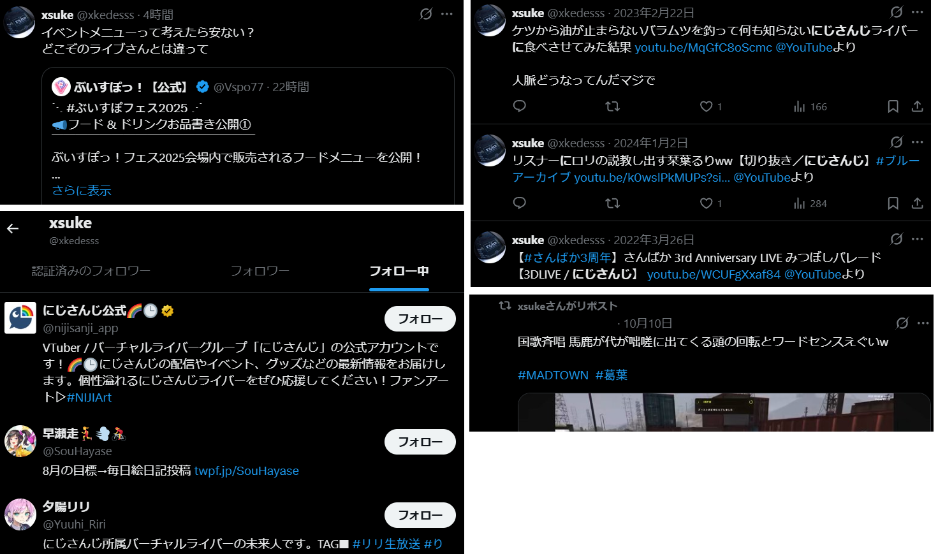This screenshot has width=938, height=554.
Task: Open the #MADTOWN hashtag
Action: (553, 375)
